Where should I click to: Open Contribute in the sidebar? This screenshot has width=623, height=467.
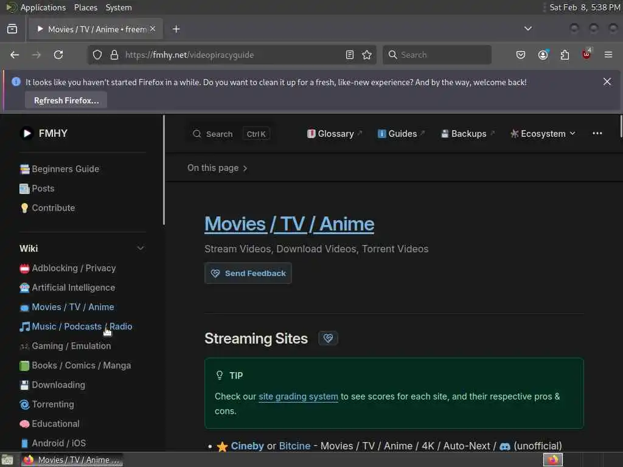tap(47, 208)
